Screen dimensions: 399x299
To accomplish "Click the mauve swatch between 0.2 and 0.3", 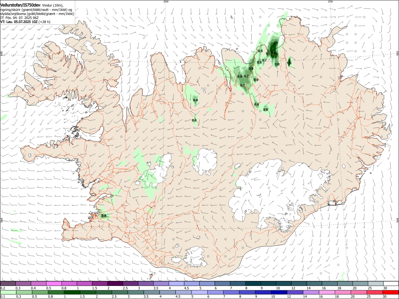I will tap(8, 283).
